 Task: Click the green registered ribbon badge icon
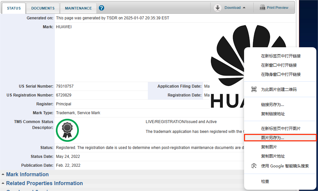67,130
